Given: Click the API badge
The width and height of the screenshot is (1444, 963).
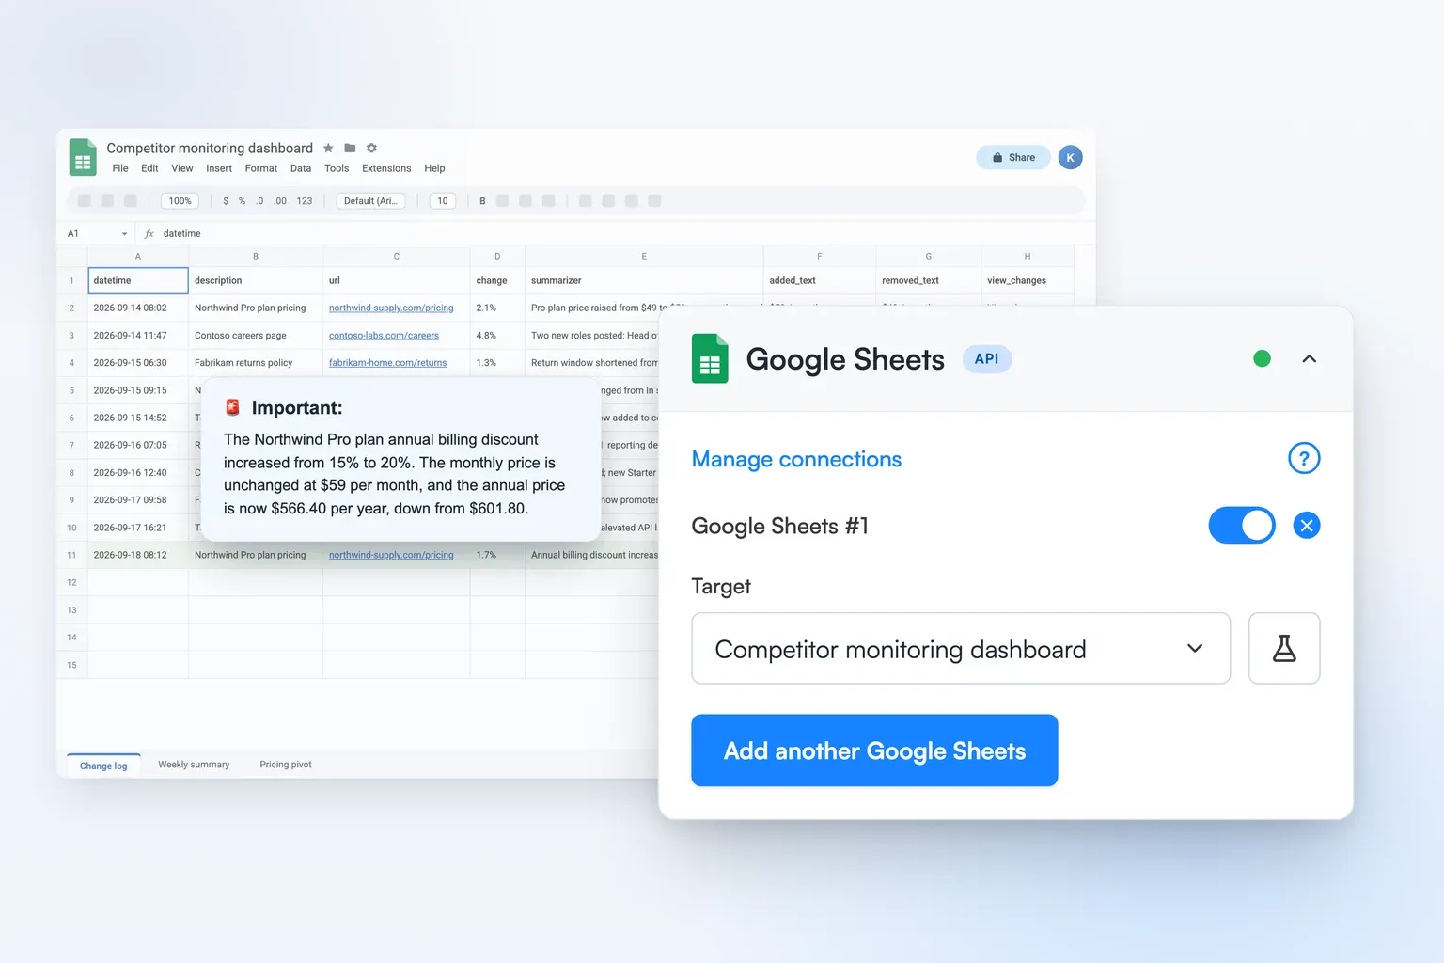Looking at the screenshot, I should click(x=986, y=358).
